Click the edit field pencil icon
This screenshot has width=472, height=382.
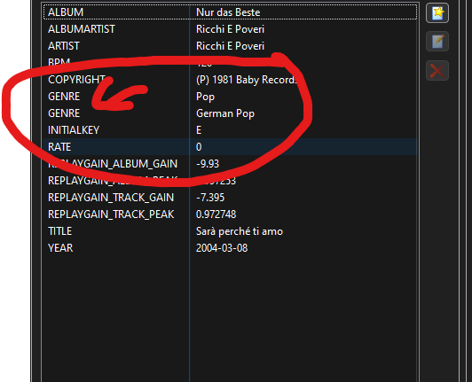[x=437, y=41]
